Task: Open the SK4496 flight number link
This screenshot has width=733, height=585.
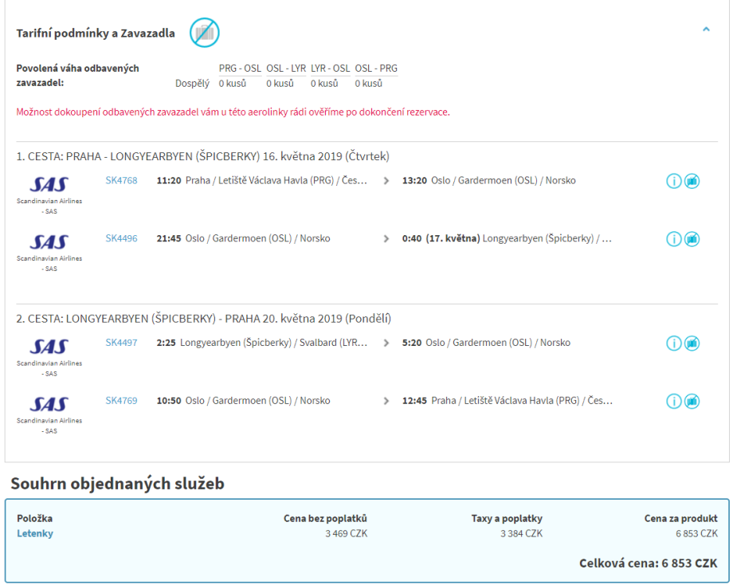Action: pyautogui.click(x=121, y=239)
